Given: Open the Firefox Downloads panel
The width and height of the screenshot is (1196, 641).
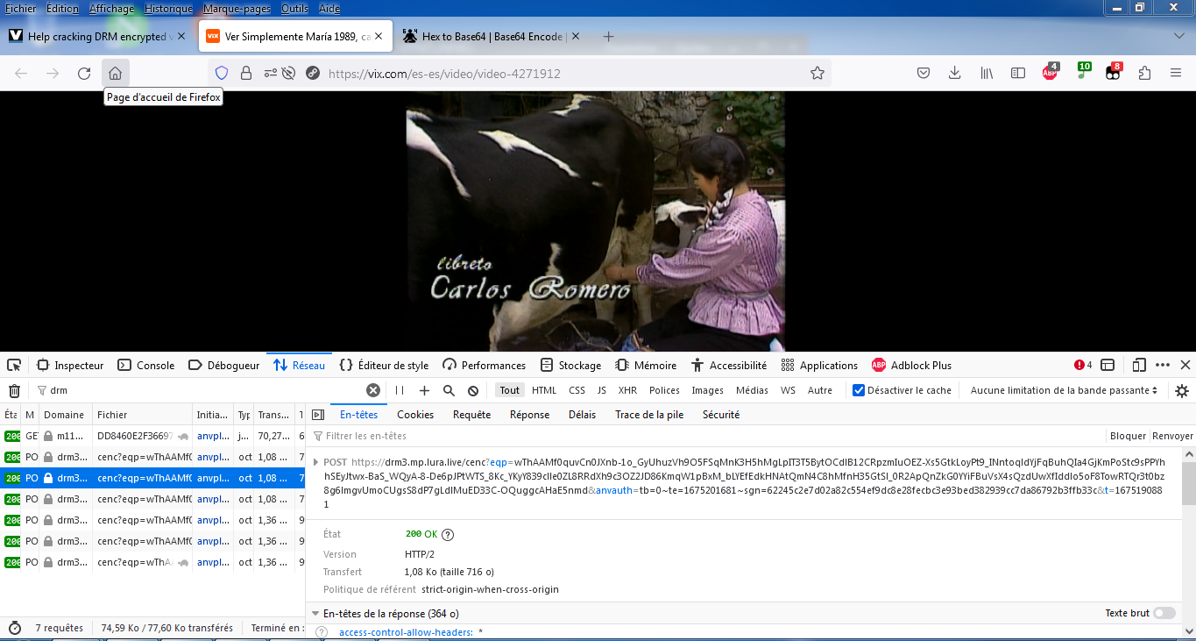Looking at the screenshot, I should coord(955,74).
